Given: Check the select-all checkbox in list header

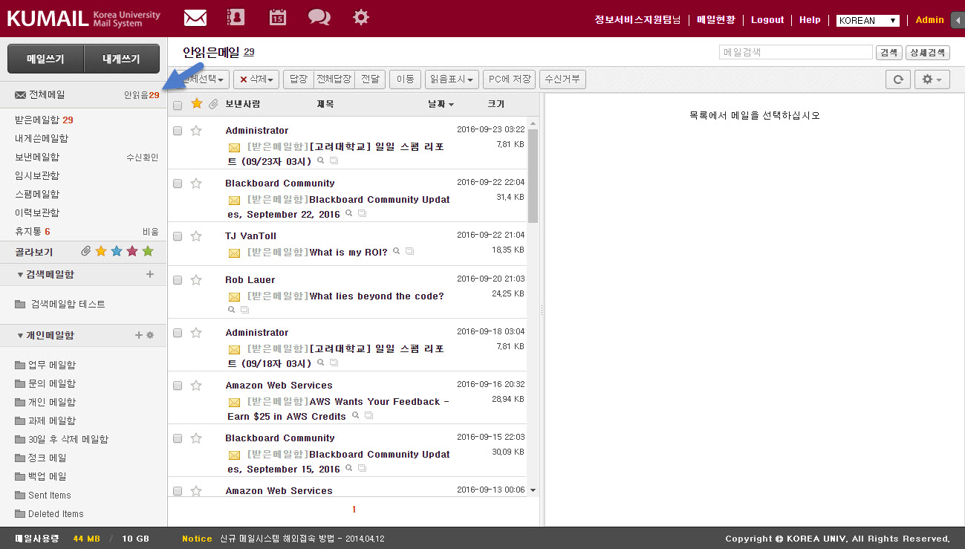Looking at the screenshot, I should (x=178, y=105).
